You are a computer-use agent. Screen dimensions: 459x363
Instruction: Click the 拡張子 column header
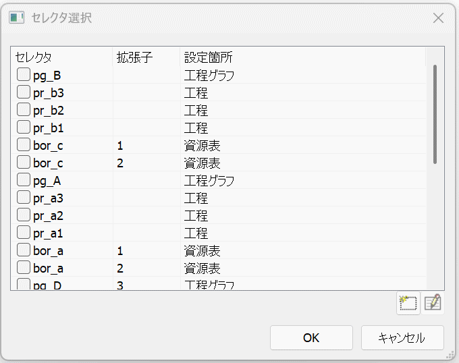coord(145,57)
